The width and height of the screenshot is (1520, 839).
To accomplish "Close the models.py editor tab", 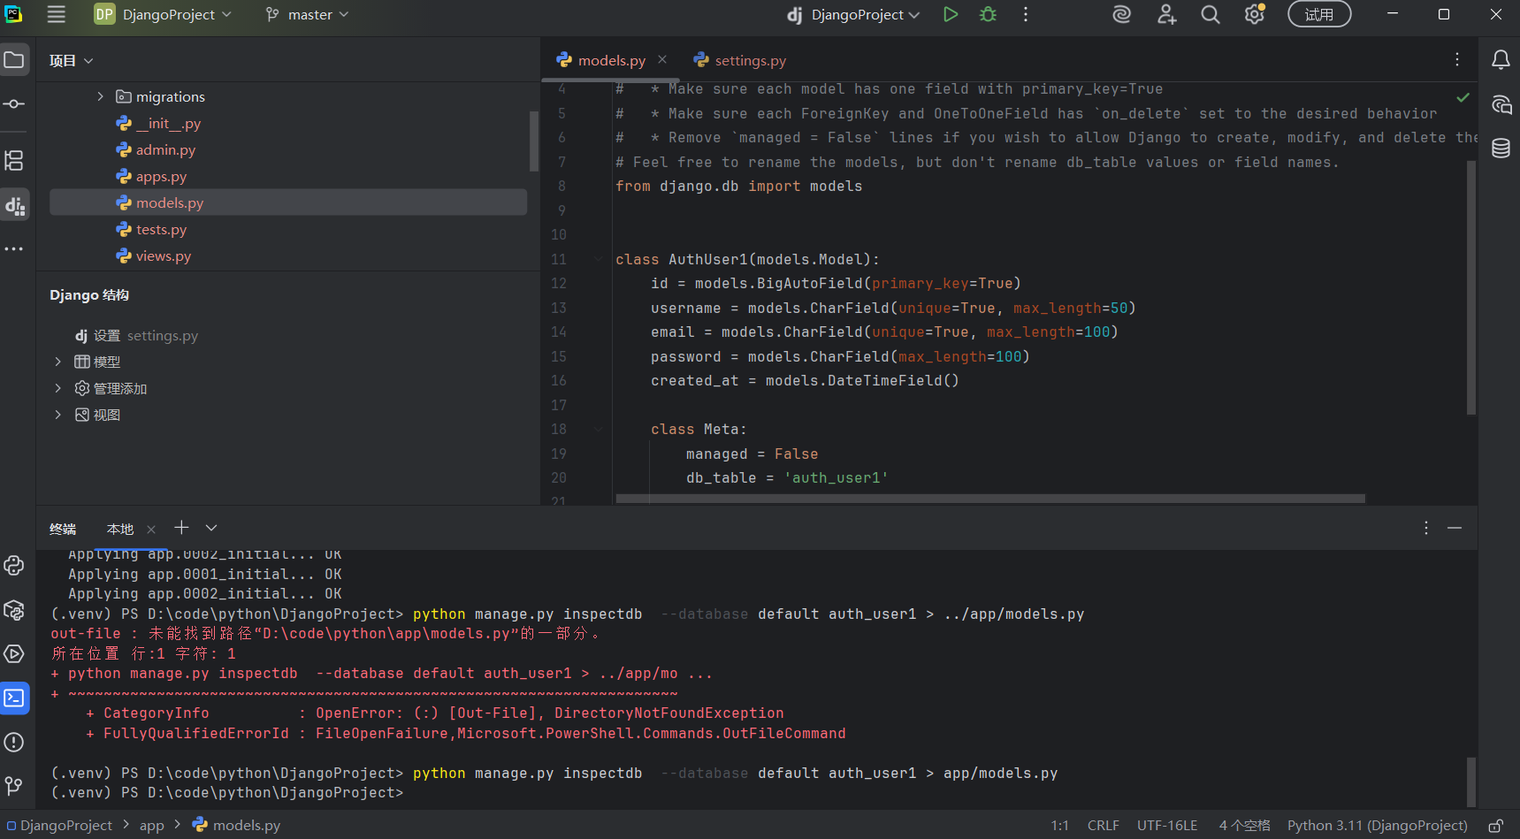I will [662, 59].
